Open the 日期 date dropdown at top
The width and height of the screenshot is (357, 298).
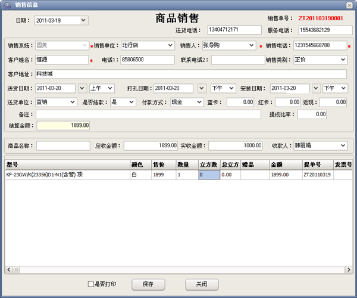83,20
